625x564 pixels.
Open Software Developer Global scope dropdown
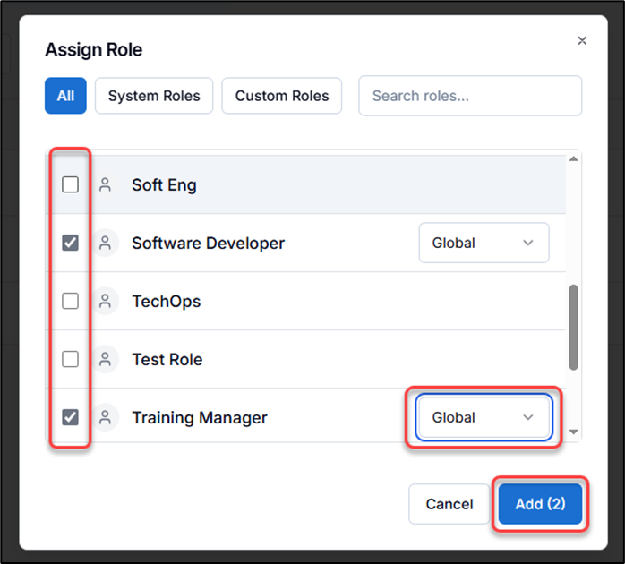484,243
